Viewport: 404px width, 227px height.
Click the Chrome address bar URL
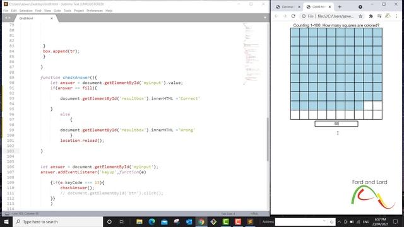point(336,16)
